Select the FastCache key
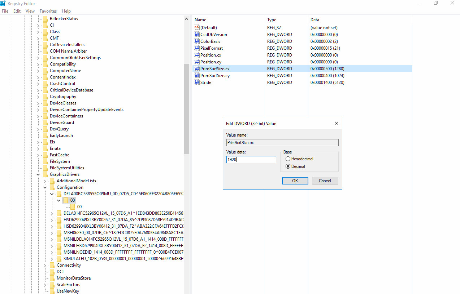The height and width of the screenshot is (294, 460). point(60,155)
